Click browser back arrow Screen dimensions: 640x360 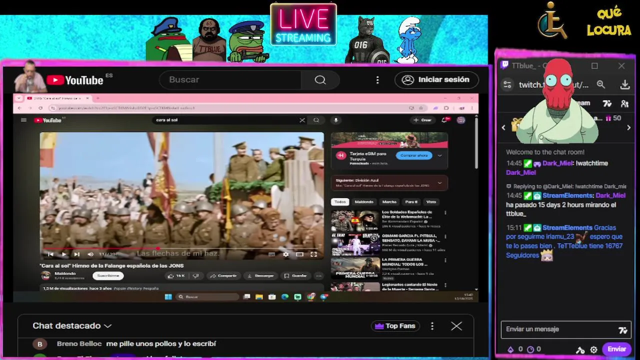[x=19, y=108]
